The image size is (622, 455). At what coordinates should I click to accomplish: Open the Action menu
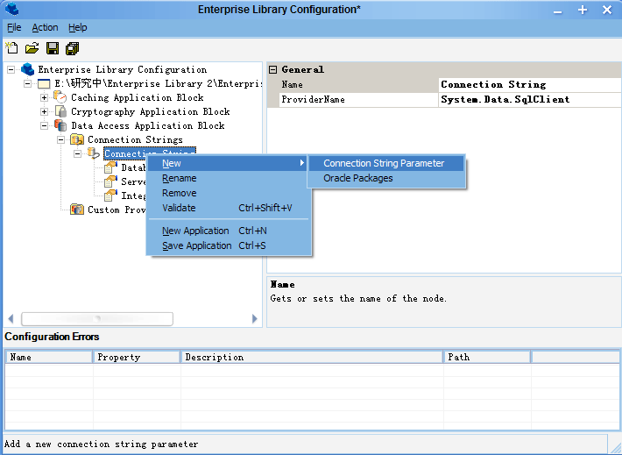pyautogui.click(x=45, y=27)
